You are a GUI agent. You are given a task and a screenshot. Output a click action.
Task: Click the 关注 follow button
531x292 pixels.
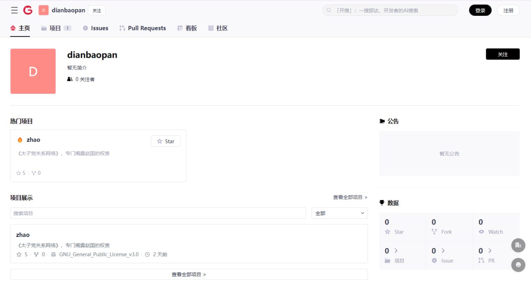point(502,54)
